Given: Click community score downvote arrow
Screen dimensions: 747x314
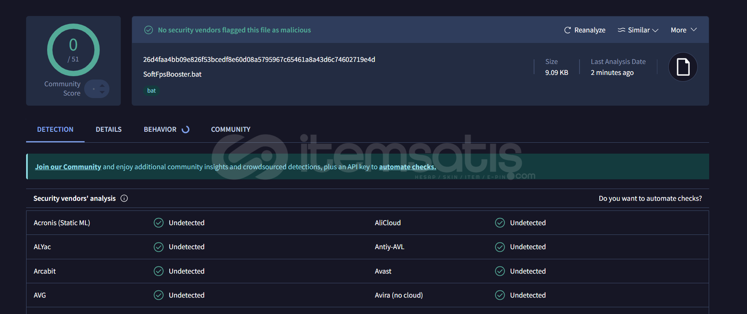Looking at the screenshot, I should point(102,92).
